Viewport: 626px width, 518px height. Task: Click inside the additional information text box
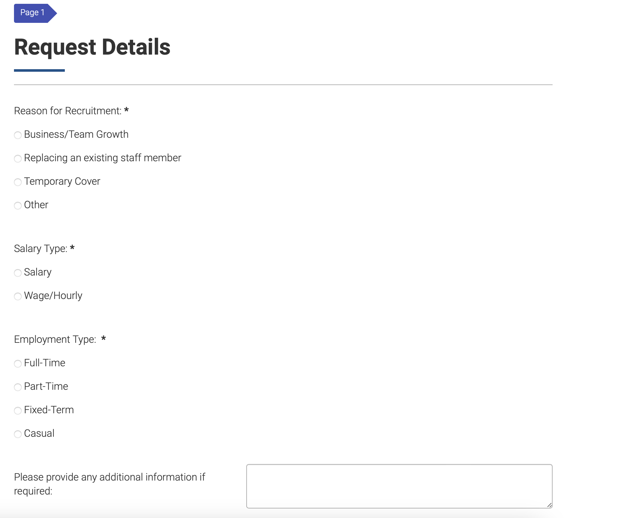tap(399, 486)
